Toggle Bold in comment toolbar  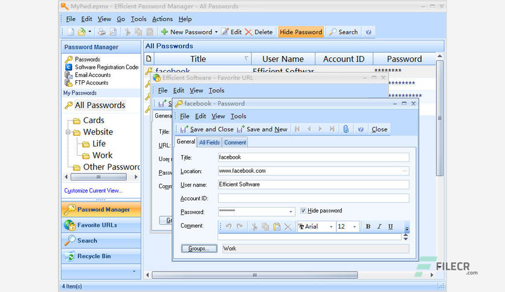[x=368, y=227]
